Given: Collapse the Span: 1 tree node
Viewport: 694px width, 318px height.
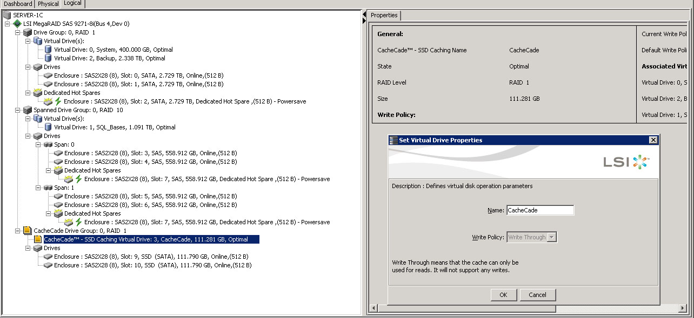Looking at the screenshot, I should coord(38,188).
